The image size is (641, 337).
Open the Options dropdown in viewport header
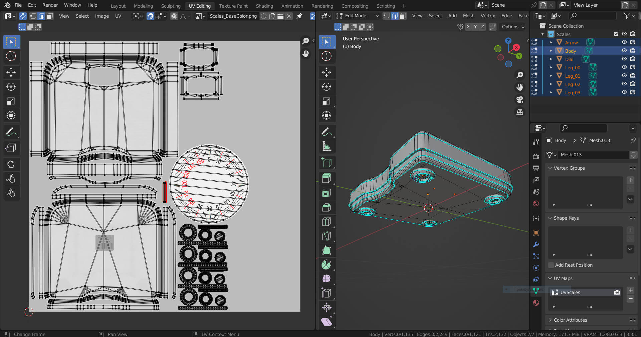(513, 27)
